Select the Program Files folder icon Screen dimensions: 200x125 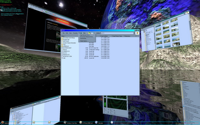coord(62,40)
